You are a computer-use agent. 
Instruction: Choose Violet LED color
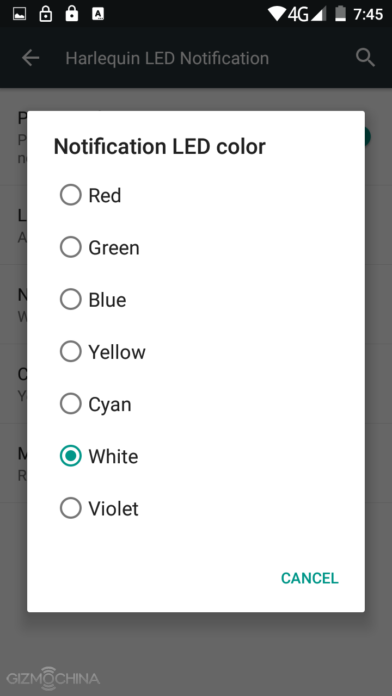pos(71,508)
